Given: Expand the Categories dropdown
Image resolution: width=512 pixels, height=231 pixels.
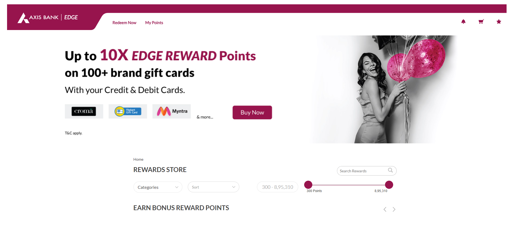Looking at the screenshot, I should 158,187.
